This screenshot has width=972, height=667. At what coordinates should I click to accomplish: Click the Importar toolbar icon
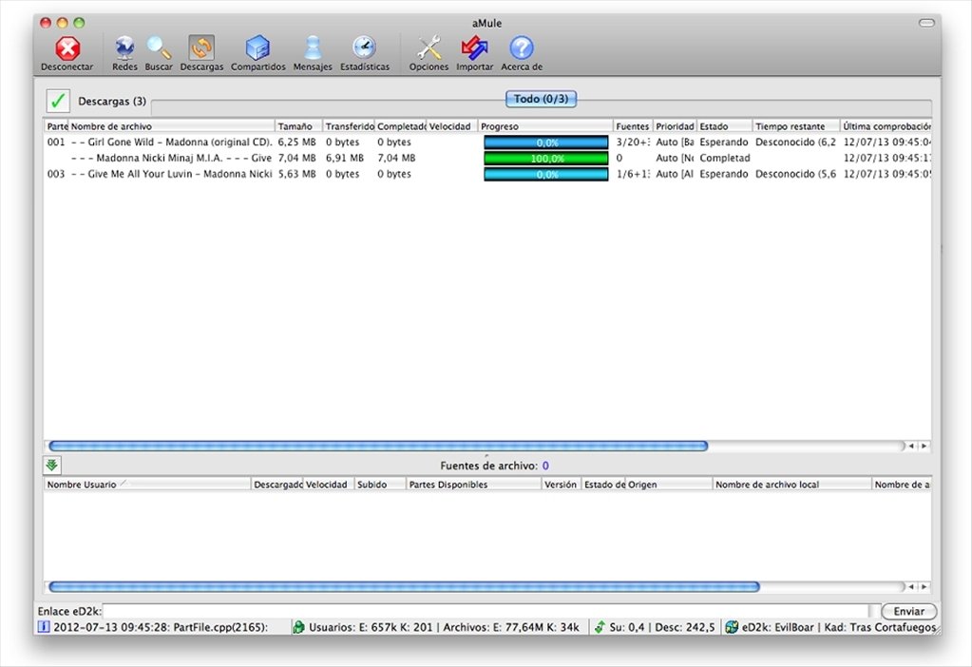click(x=475, y=54)
